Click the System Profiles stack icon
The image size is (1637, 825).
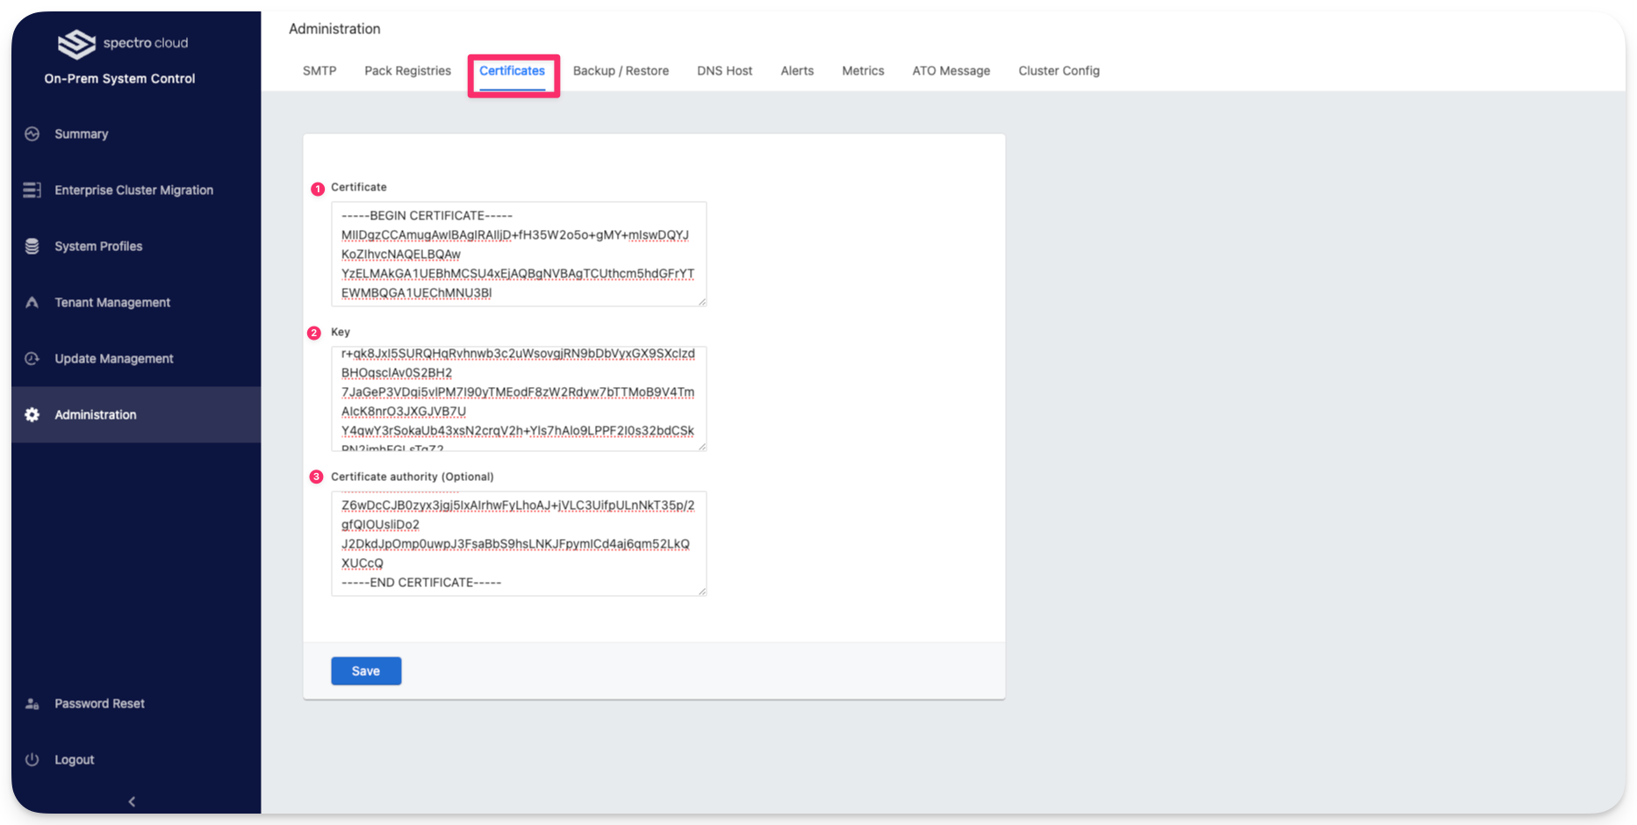(x=32, y=247)
